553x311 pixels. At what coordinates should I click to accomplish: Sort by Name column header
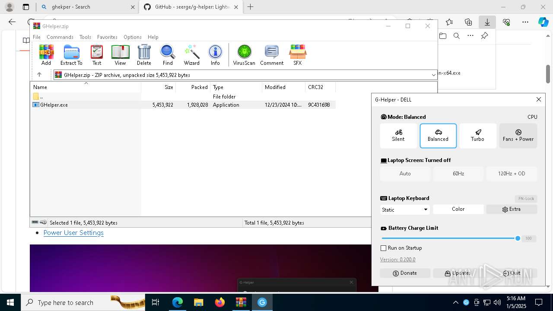click(86, 87)
